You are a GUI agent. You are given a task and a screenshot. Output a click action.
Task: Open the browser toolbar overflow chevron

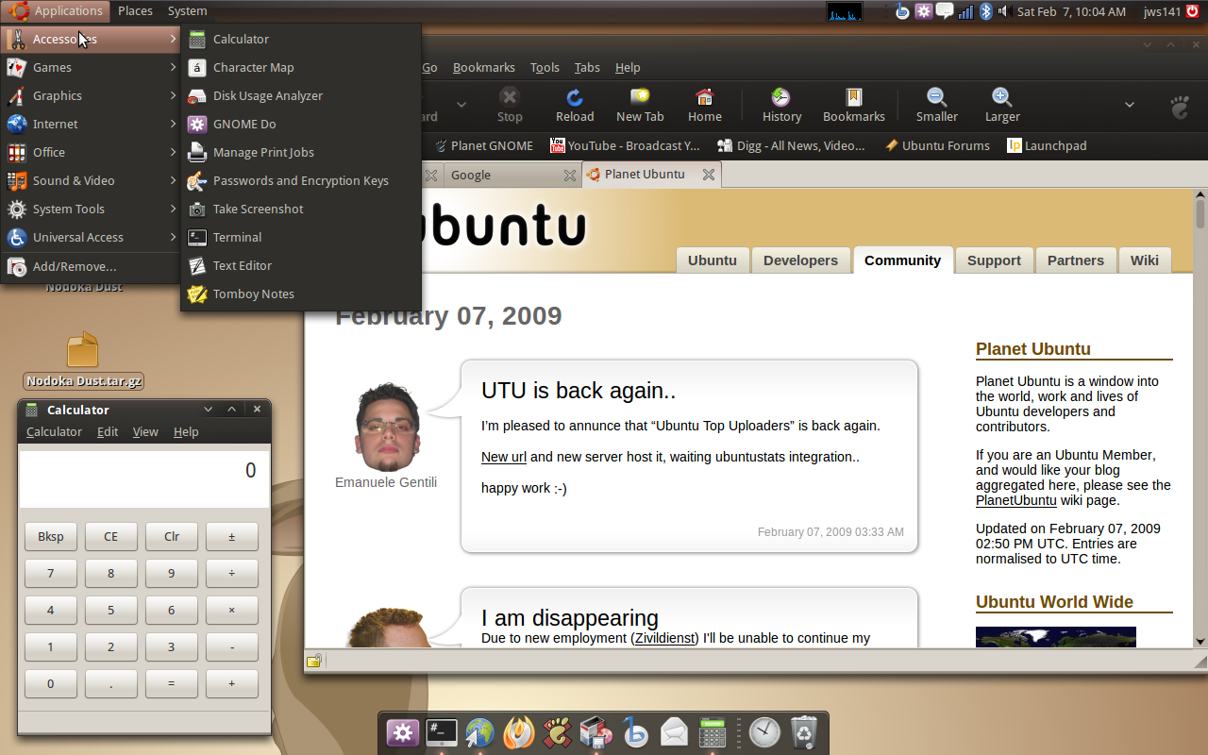click(x=1129, y=105)
